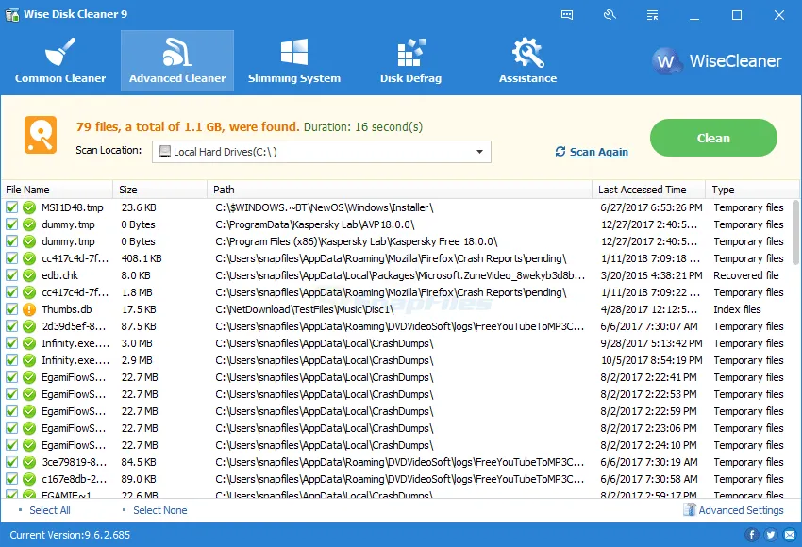Toggle checkbox for 408.1 KB cc417c4d file

pyautogui.click(x=11, y=258)
